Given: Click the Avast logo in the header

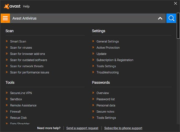Looking at the screenshot, I should (x=13, y=6).
